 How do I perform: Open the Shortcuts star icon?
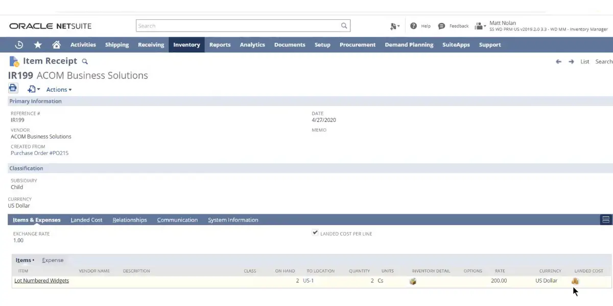tap(38, 45)
